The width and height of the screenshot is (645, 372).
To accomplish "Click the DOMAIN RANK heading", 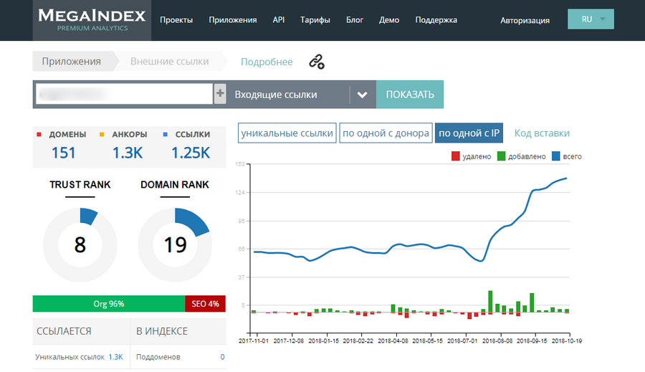I will [x=175, y=184].
